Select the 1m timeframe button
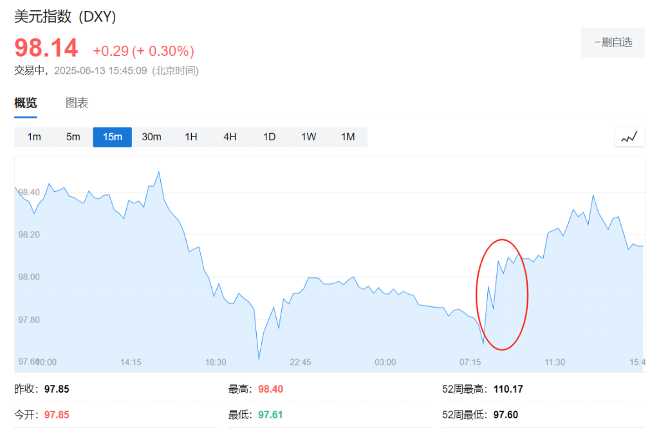The image size is (659, 428). [x=34, y=136]
